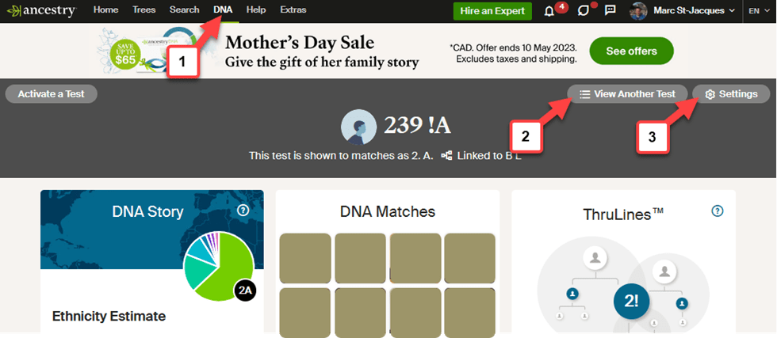This screenshot has width=777, height=338.
Task: Click Marc St-Jacques profile photo
Action: 639,11
